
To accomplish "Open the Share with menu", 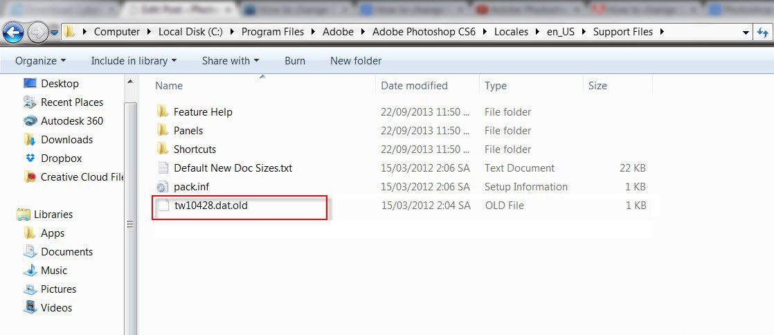I will point(231,61).
